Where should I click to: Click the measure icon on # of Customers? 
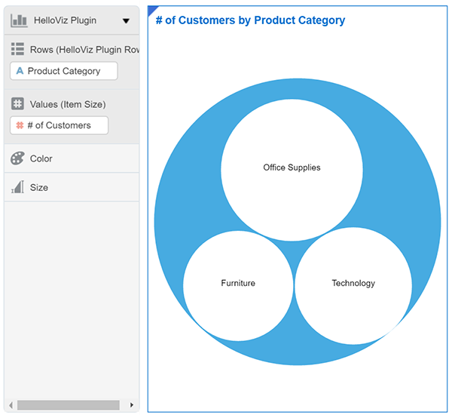pos(20,125)
